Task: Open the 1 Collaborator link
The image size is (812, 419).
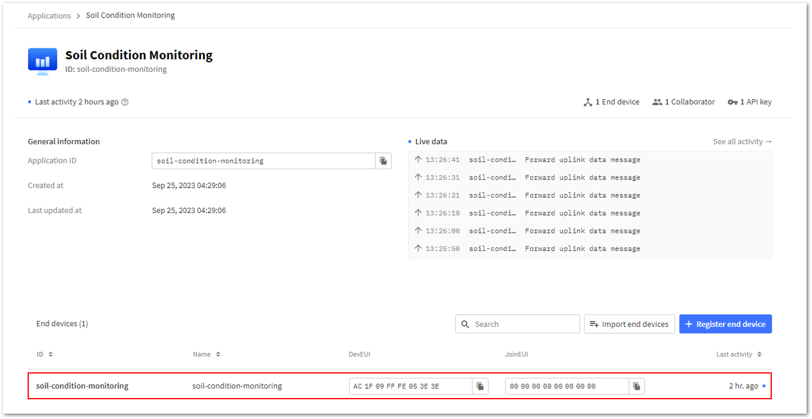Action: coord(684,102)
